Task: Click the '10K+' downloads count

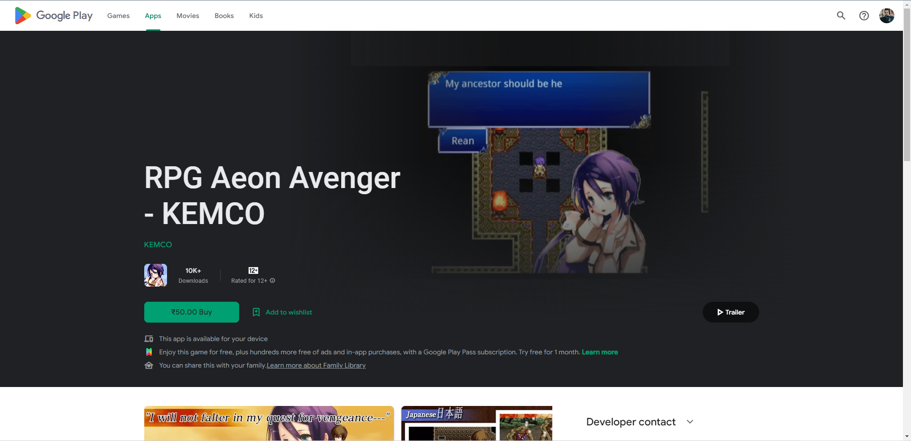Action: pyautogui.click(x=193, y=270)
